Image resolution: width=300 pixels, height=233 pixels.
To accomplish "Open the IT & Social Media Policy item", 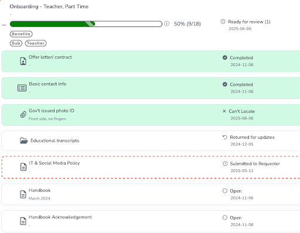I will [151, 167].
